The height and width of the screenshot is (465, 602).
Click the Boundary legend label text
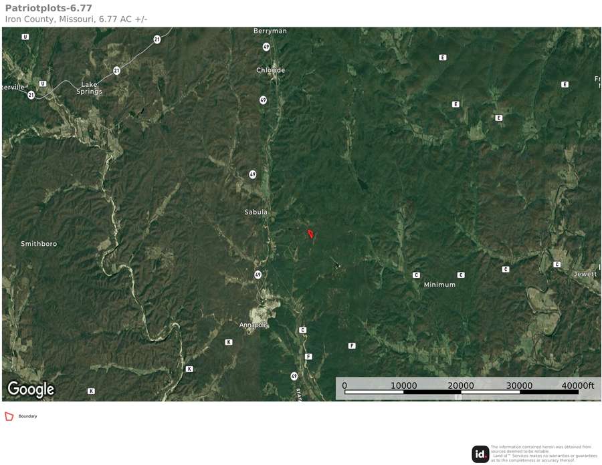pos(27,416)
